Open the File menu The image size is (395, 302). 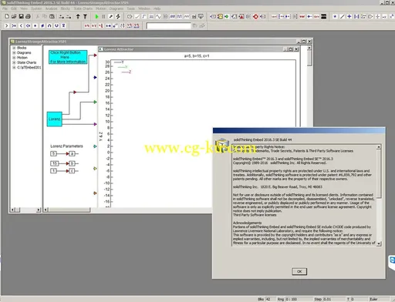click(5, 8)
